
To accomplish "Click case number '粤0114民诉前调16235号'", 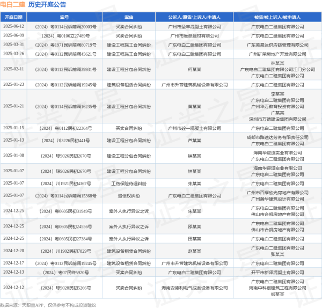I will click(x=74, y=107).
